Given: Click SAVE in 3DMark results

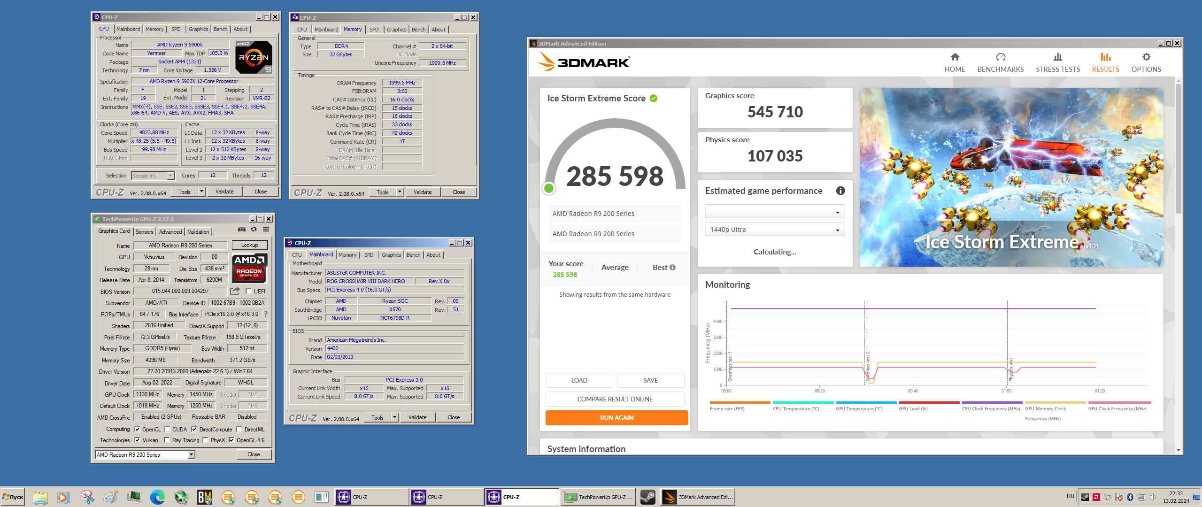Looking at the screenshot, I should tap(650, 380).
